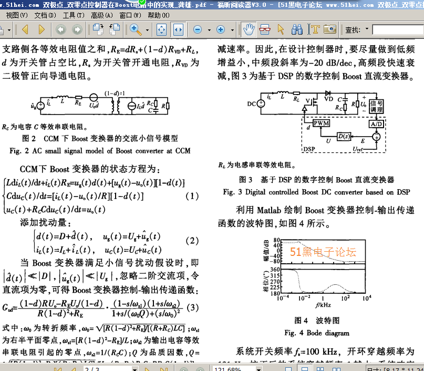The image size is (424, 371).
Task: Click the caption '图 3 基于 DSP 的数字控制 Boost 直流变换器'
Action: pos(317,180)
